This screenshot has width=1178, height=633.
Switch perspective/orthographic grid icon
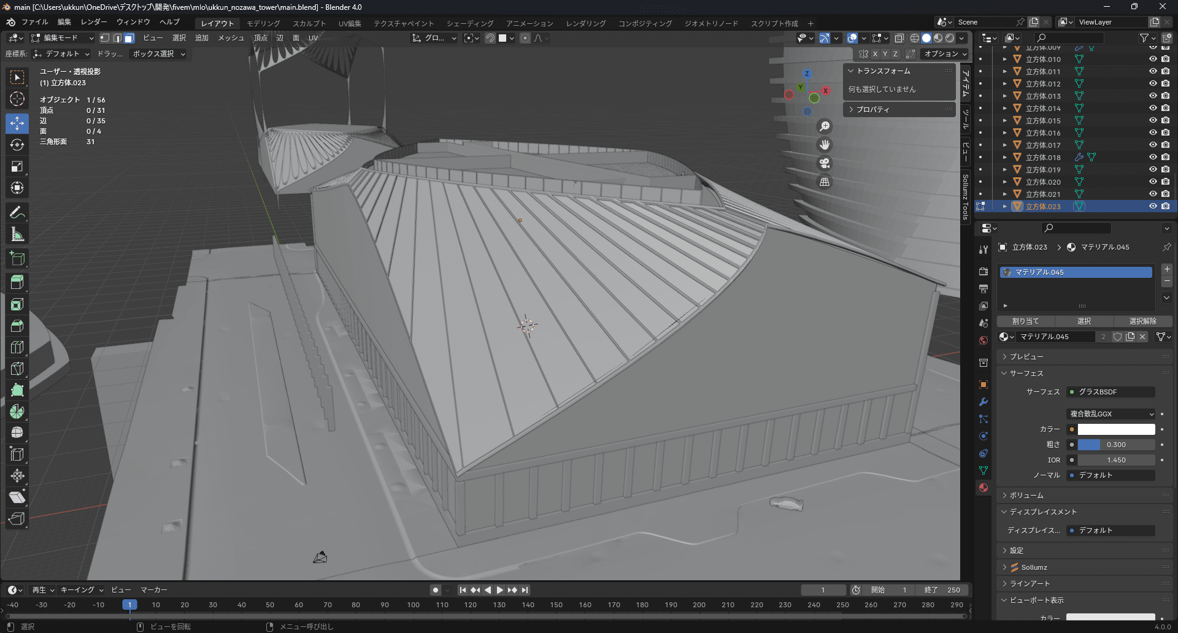(825, 182)
